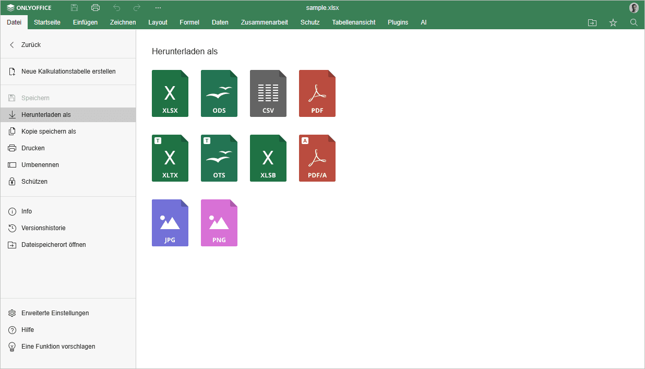Open Kopie speichern als option
Image resolution: width=645 pixels, height=369 pixels.
[49, 132]
